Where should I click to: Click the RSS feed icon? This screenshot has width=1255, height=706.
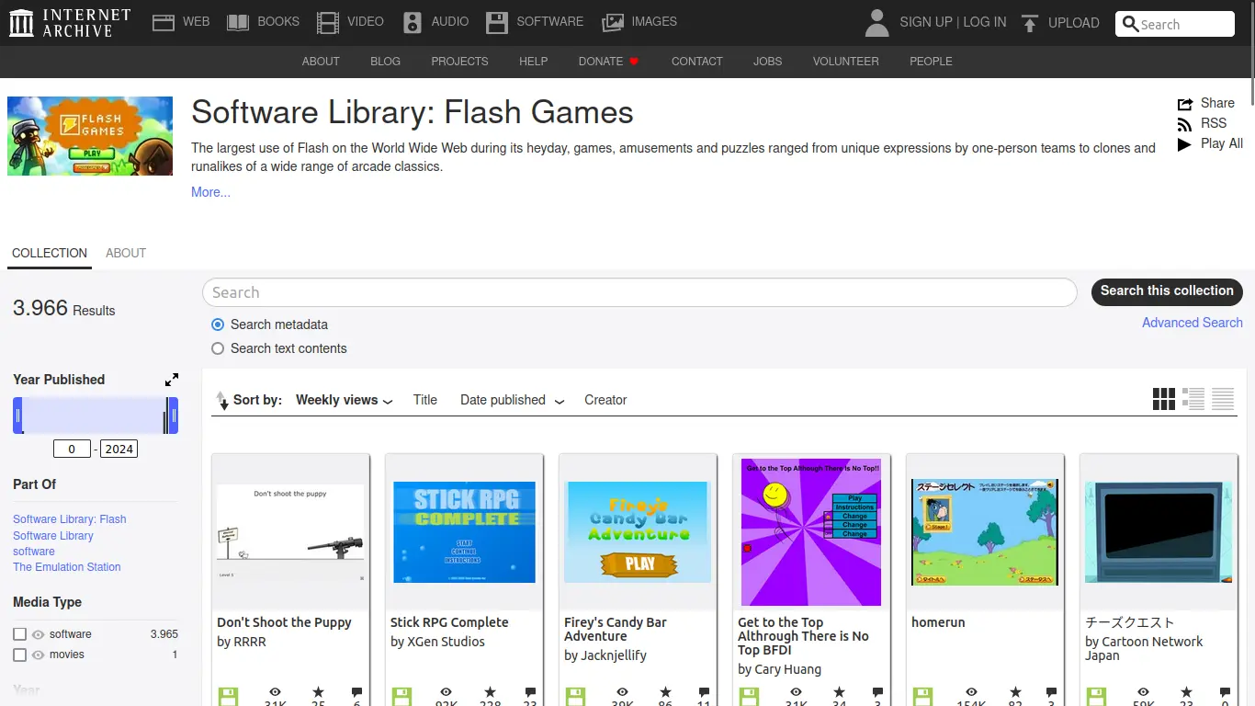(x=1185, y=124)
